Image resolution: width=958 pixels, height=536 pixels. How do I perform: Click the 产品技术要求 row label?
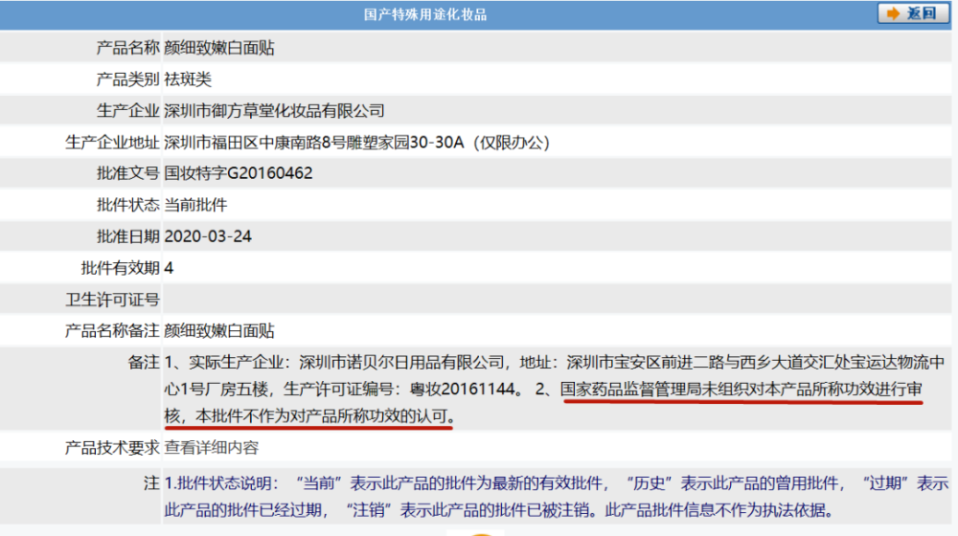pos(112,447)
